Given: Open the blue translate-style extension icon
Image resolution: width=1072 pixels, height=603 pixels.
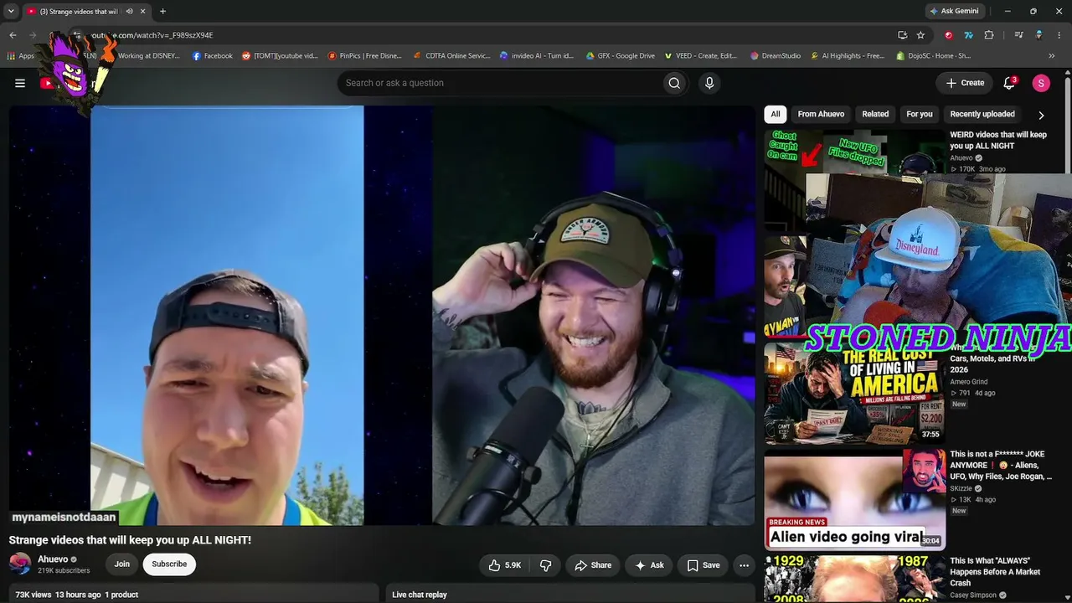Looking at the screenshot, I should click(x=969, y=35).
